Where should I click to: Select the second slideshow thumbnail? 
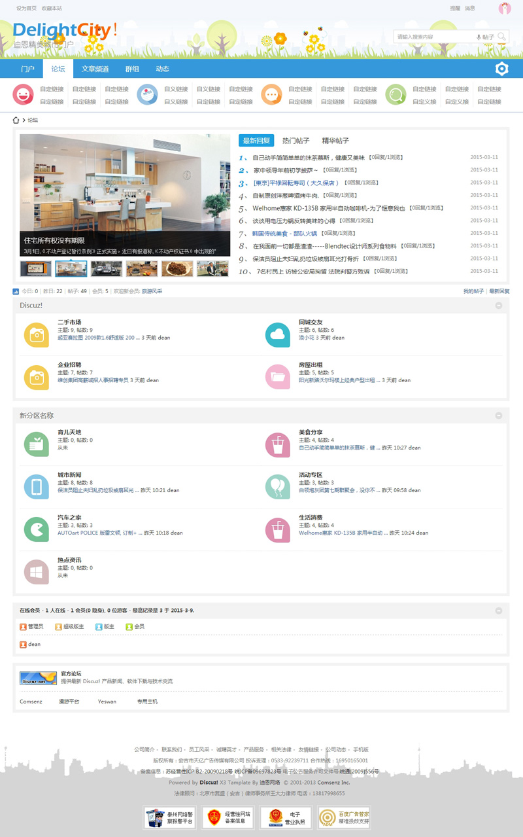tap(71, 268)
